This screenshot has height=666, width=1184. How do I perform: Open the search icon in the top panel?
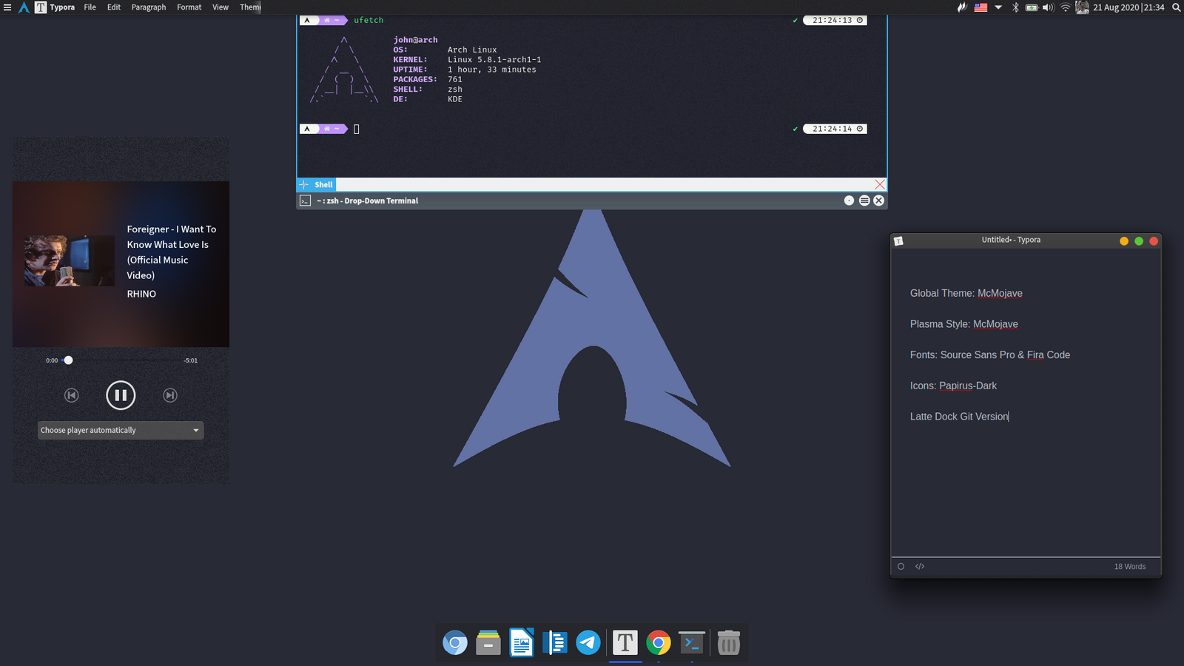(x=1176, y=7)
